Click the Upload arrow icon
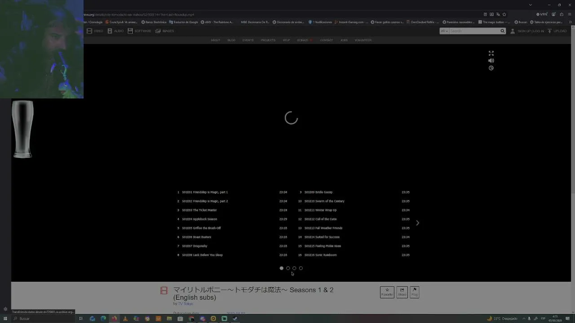Screen dimensions: 575x323 (x=549, y=31)
